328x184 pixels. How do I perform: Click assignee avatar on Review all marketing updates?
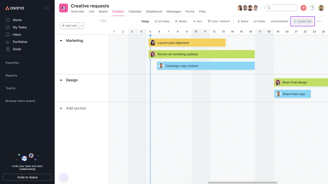pos(153,54)
